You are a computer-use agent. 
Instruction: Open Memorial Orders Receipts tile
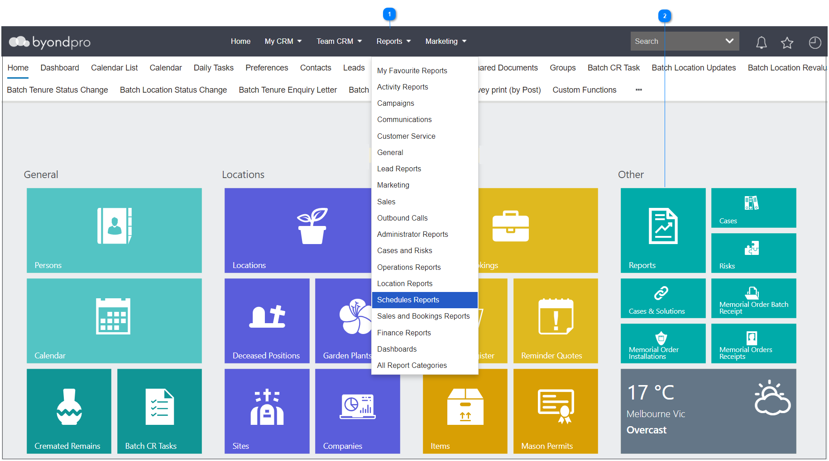753,343
